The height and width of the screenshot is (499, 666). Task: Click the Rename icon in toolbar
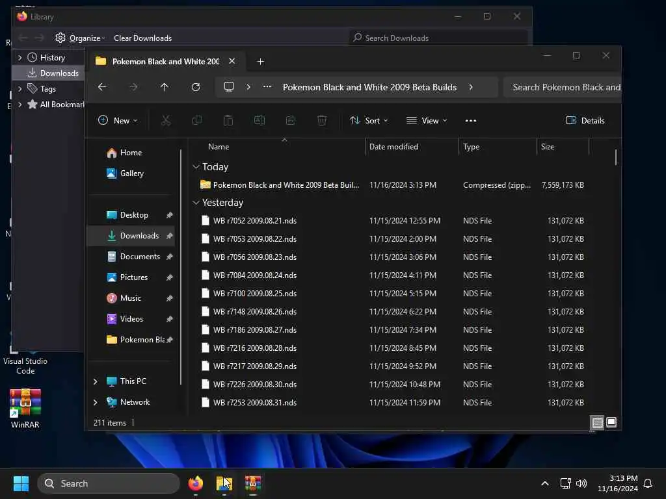pyautogui.click(x=259, y=120)
